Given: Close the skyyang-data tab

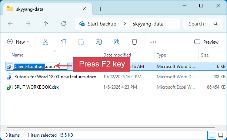Looking at the screenshot, I should (x=84, y=9).
